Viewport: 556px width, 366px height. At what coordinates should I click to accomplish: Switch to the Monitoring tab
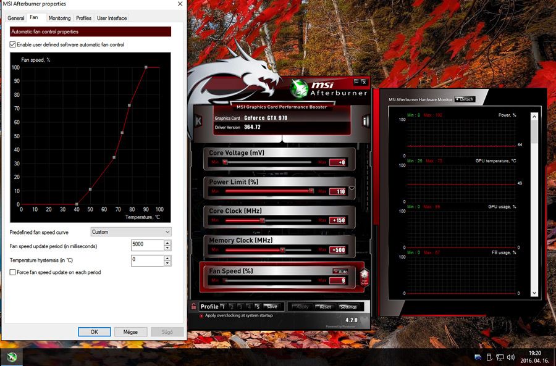pos(59,18)
